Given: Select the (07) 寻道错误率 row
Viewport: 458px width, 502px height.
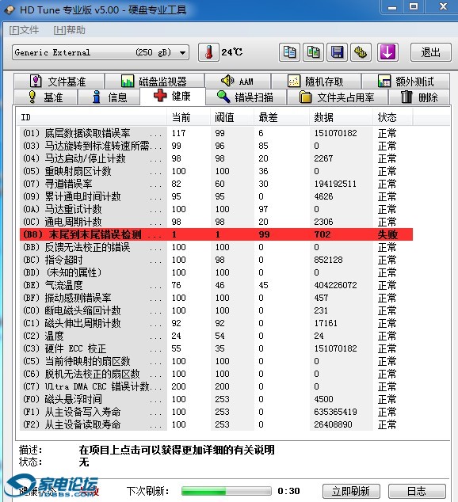Looking at the screenshot, I should tap(216, 184).
